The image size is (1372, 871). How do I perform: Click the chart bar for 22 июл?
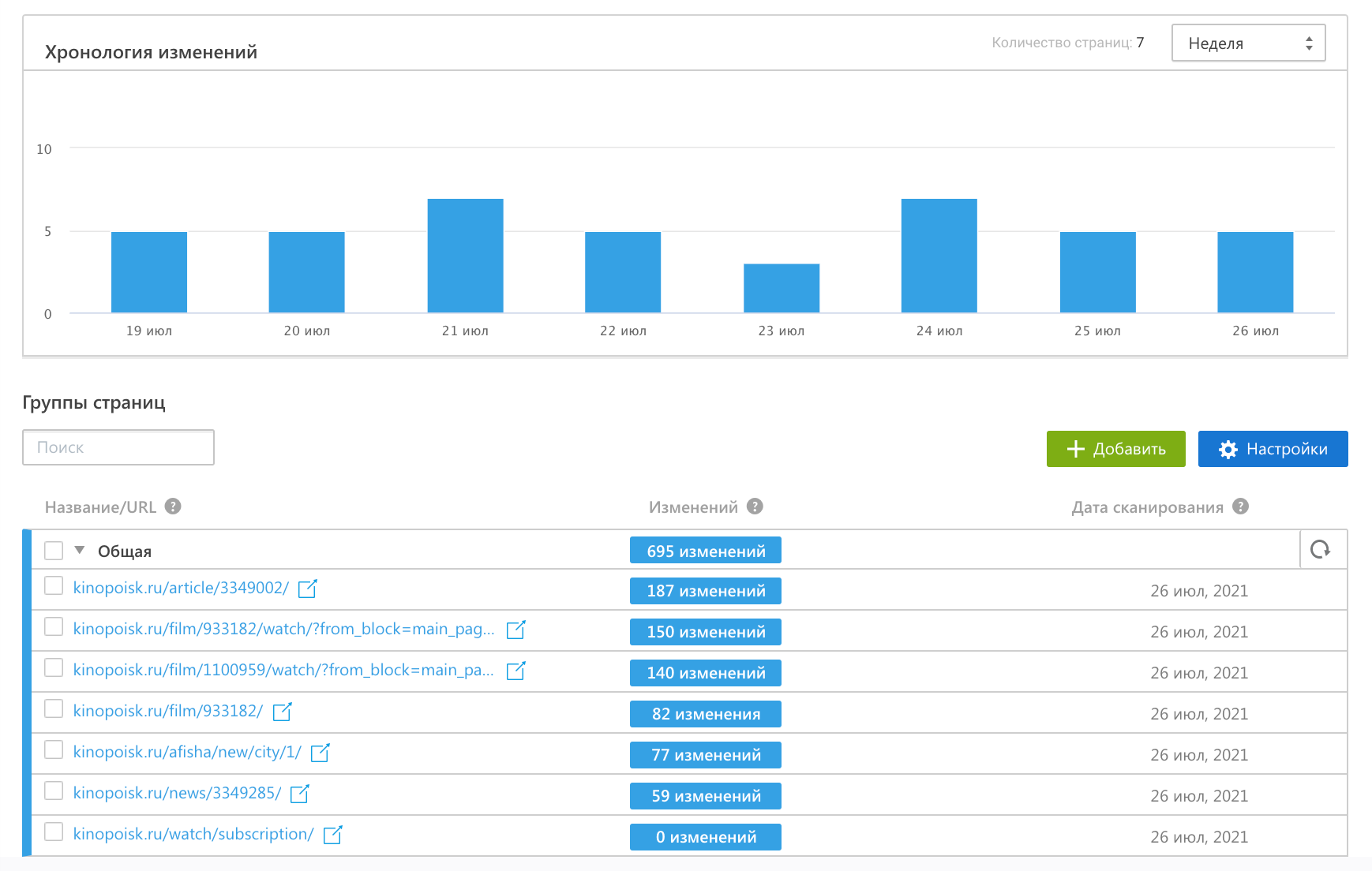[x=623, y=272]
